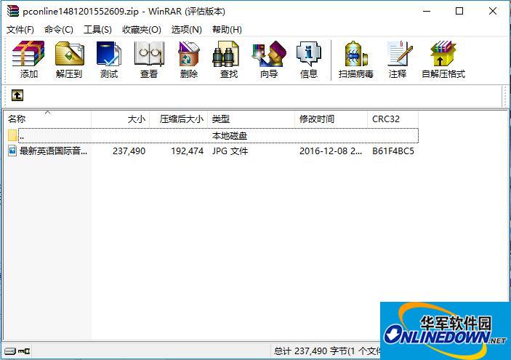
Task: Click the CRC value B61F4BC5
Action: (x=393, y=151)
